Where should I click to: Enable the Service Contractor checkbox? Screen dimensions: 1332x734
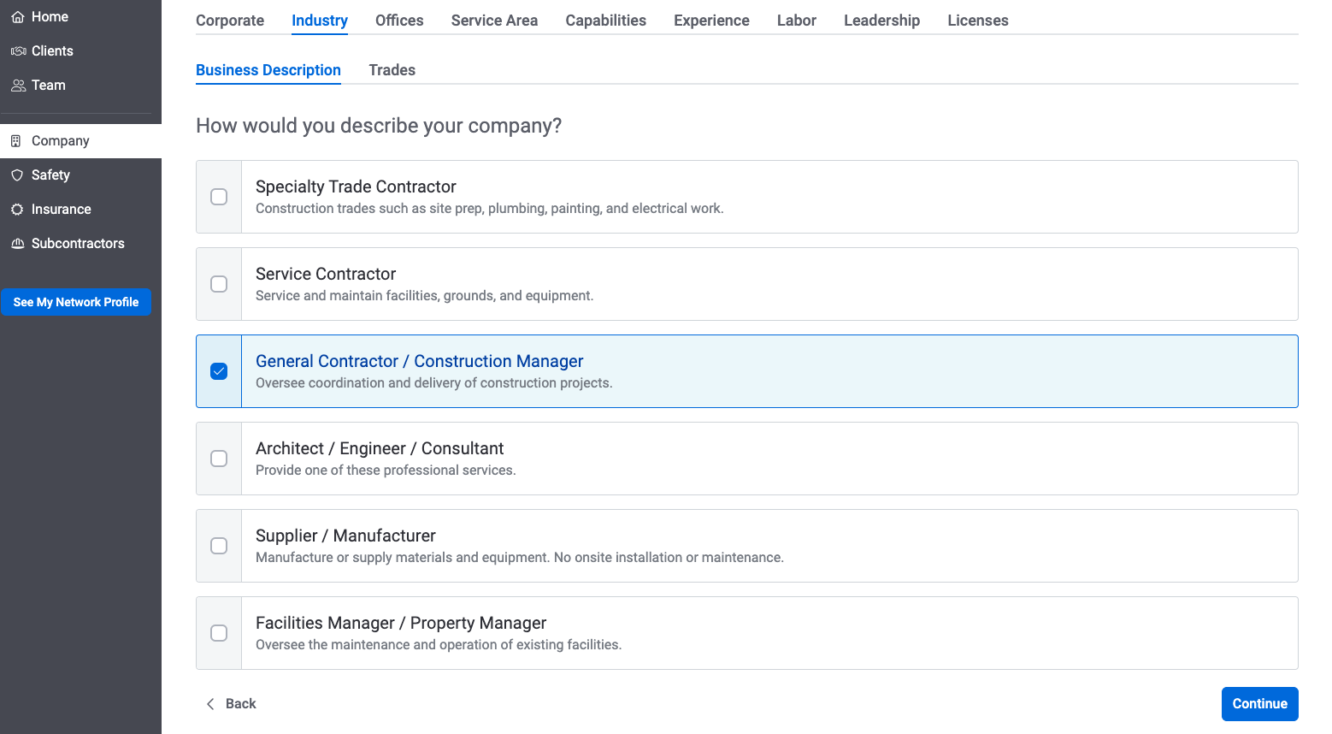coord(219,284)
